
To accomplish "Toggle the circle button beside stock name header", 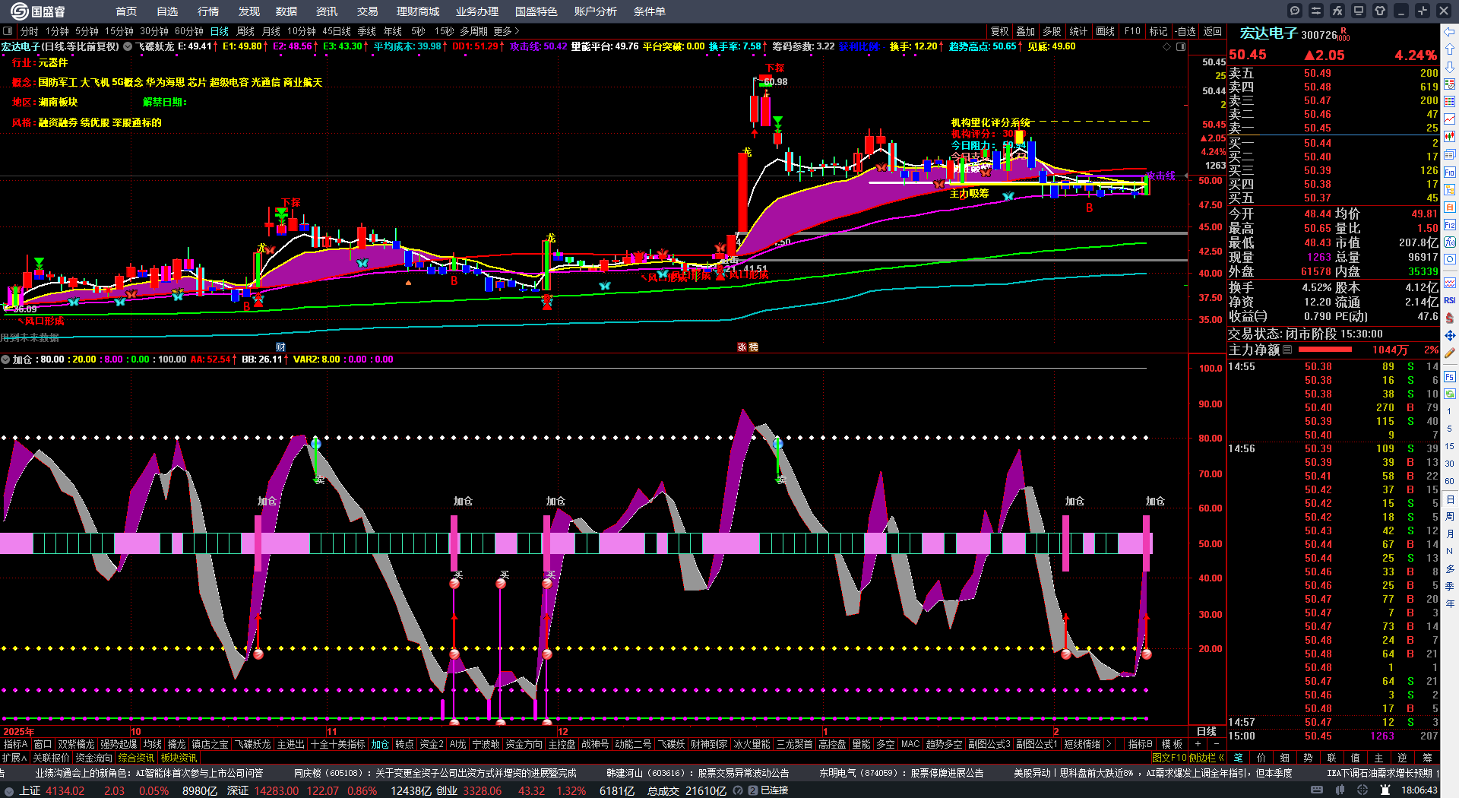I will pyautogui.click(x=128, y=46).
